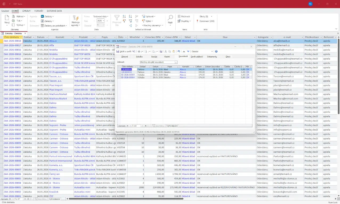Switch to the Položky tab
This screenshot has width=340, height=204.
[x=139, y=57]
